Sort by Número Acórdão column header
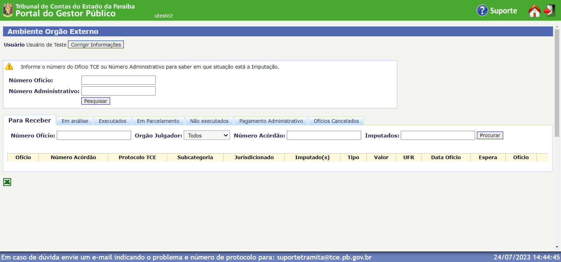561x262 pixels. pos(73,157)
